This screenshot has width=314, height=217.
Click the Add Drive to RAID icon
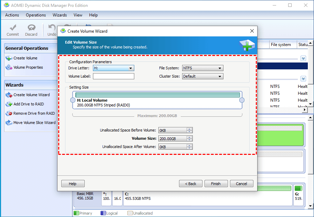pyautogui.click(x=9, y=104)
